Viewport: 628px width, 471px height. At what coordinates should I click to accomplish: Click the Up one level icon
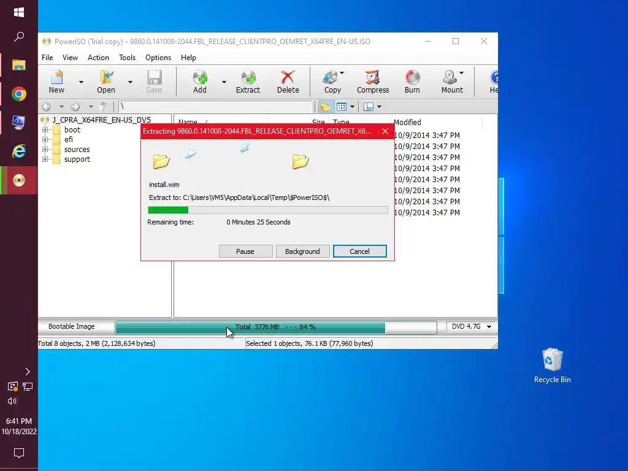pos(103,107)
